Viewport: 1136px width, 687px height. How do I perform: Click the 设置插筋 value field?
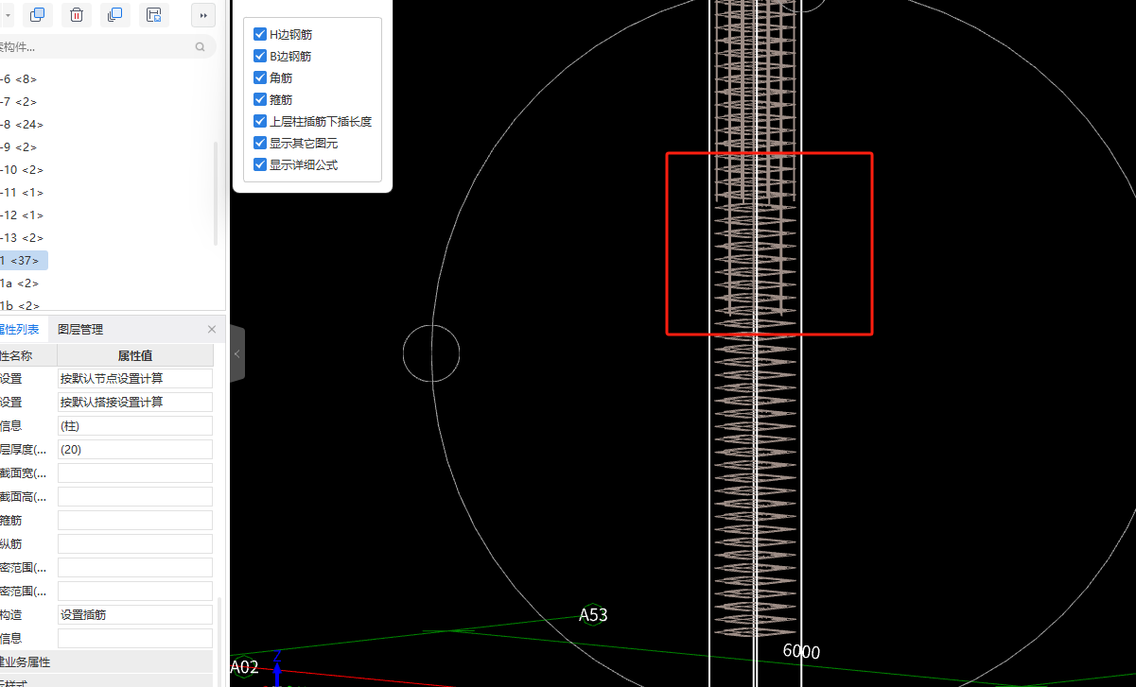[x=135, y=614]
